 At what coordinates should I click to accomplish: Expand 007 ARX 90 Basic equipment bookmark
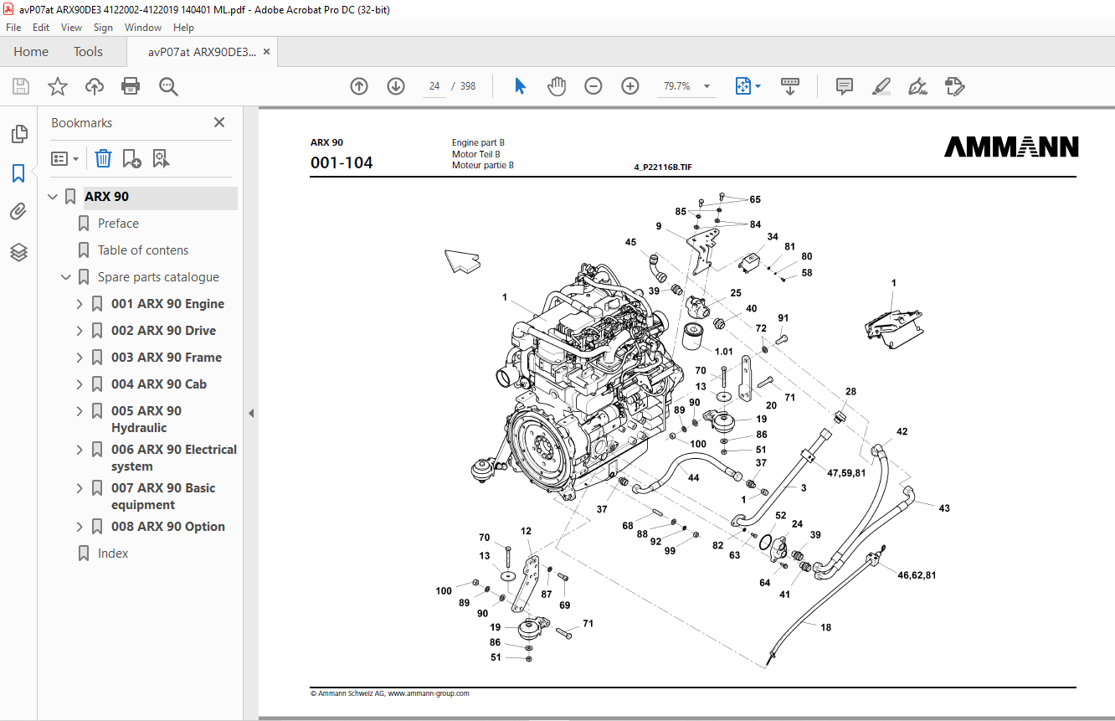pos(80,488)
